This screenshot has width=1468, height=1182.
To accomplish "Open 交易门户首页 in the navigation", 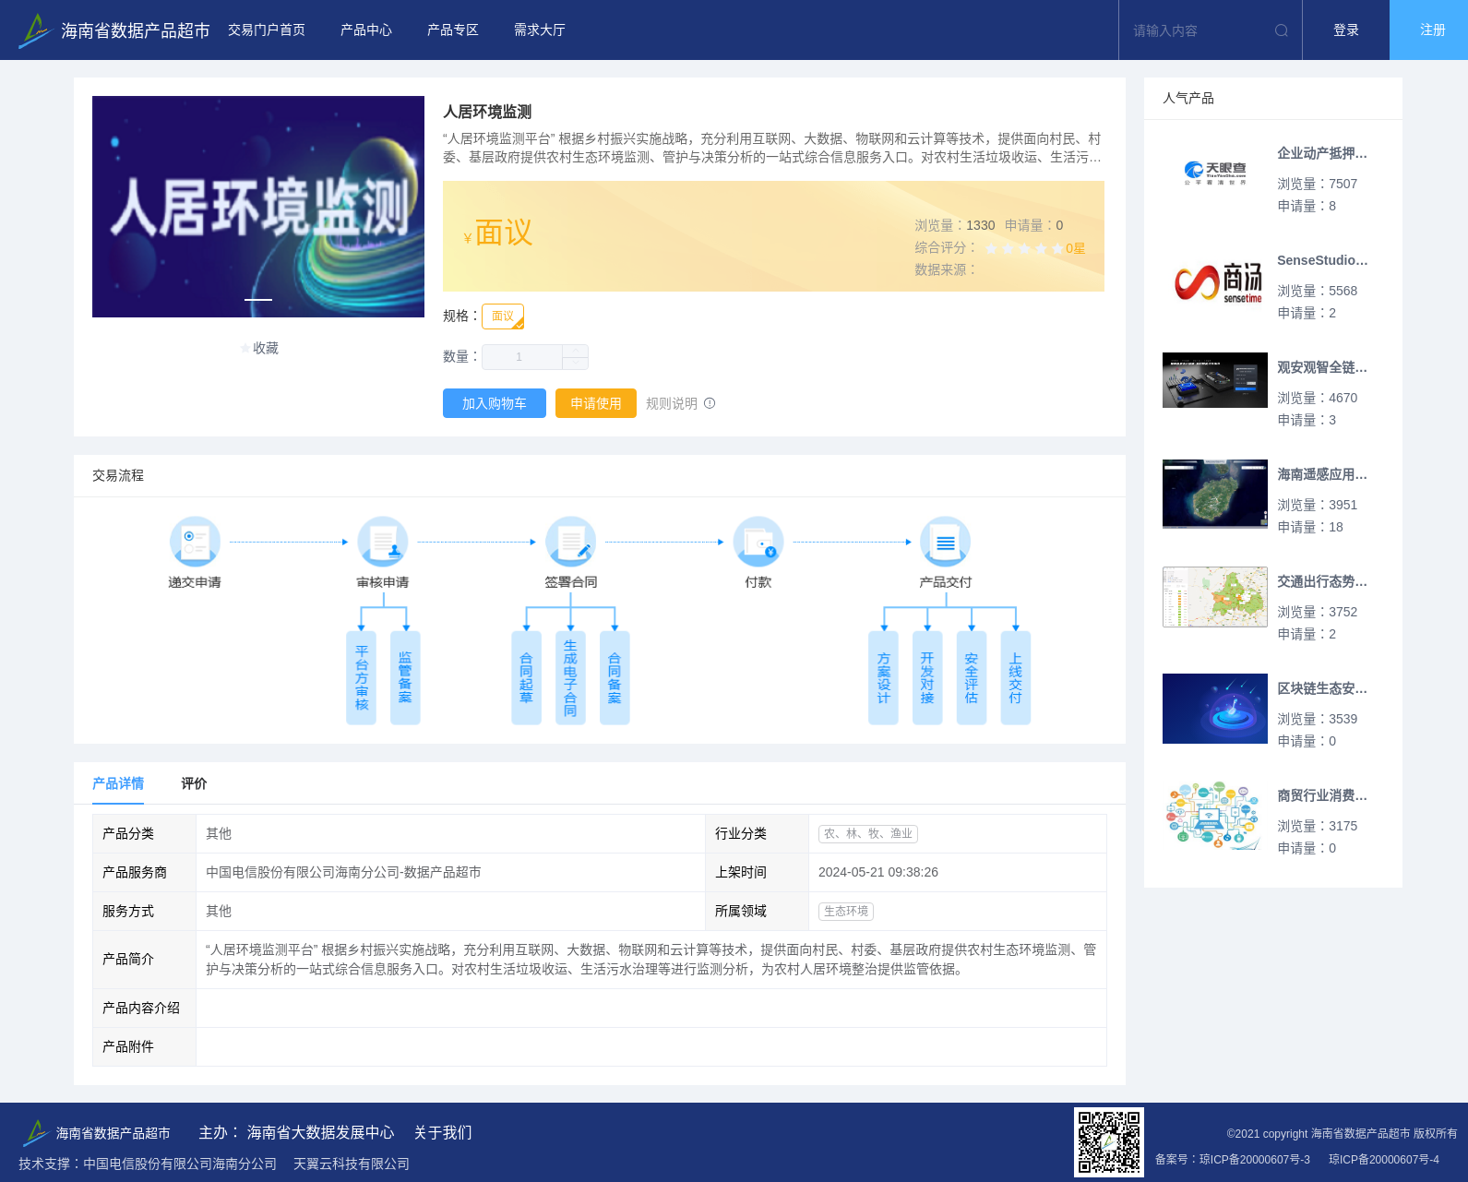I will (x=267, y=30).
